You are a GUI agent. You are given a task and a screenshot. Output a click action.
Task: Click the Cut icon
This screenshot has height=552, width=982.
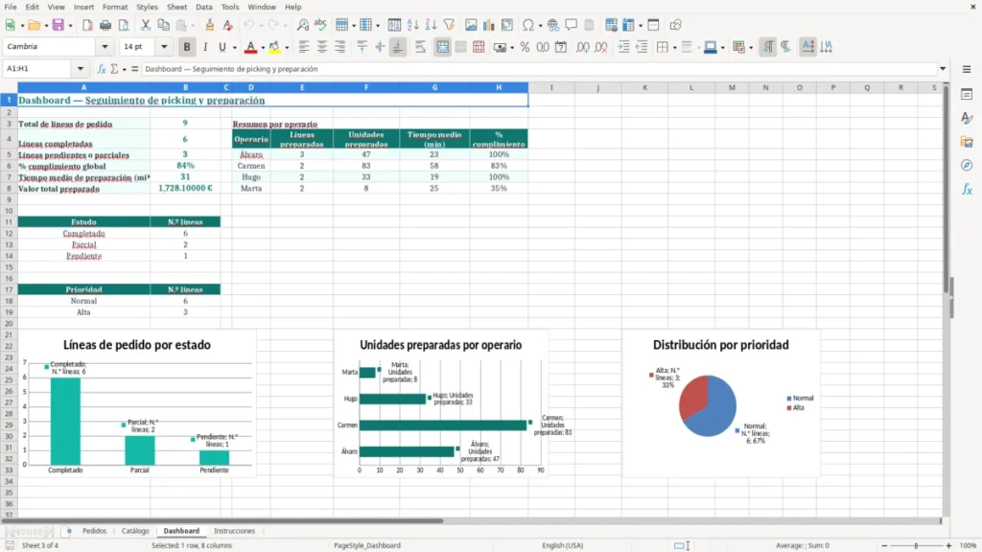pos(146,25)
